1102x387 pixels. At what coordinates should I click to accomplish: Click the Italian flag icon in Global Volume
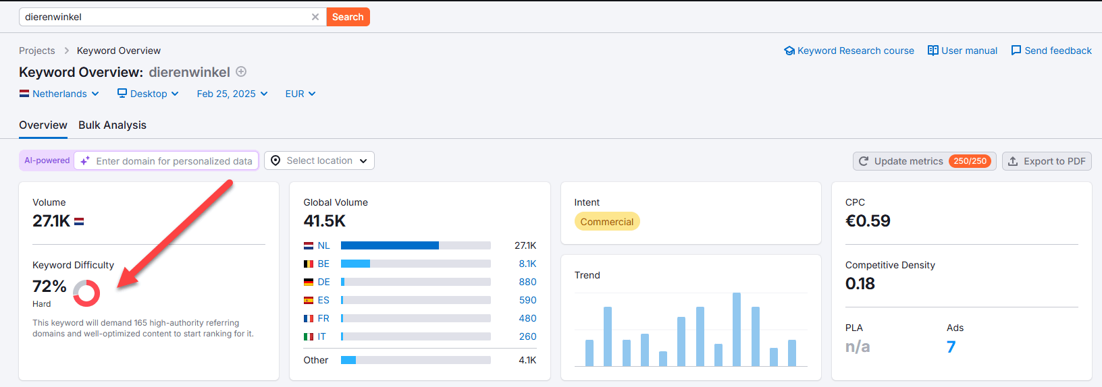coord(309,336)
